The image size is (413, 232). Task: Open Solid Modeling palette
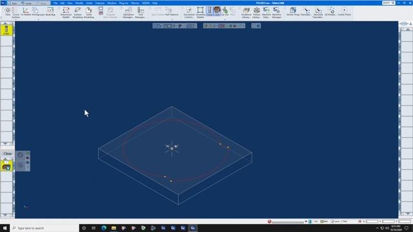pyautogui.click(x=89, y=12)
